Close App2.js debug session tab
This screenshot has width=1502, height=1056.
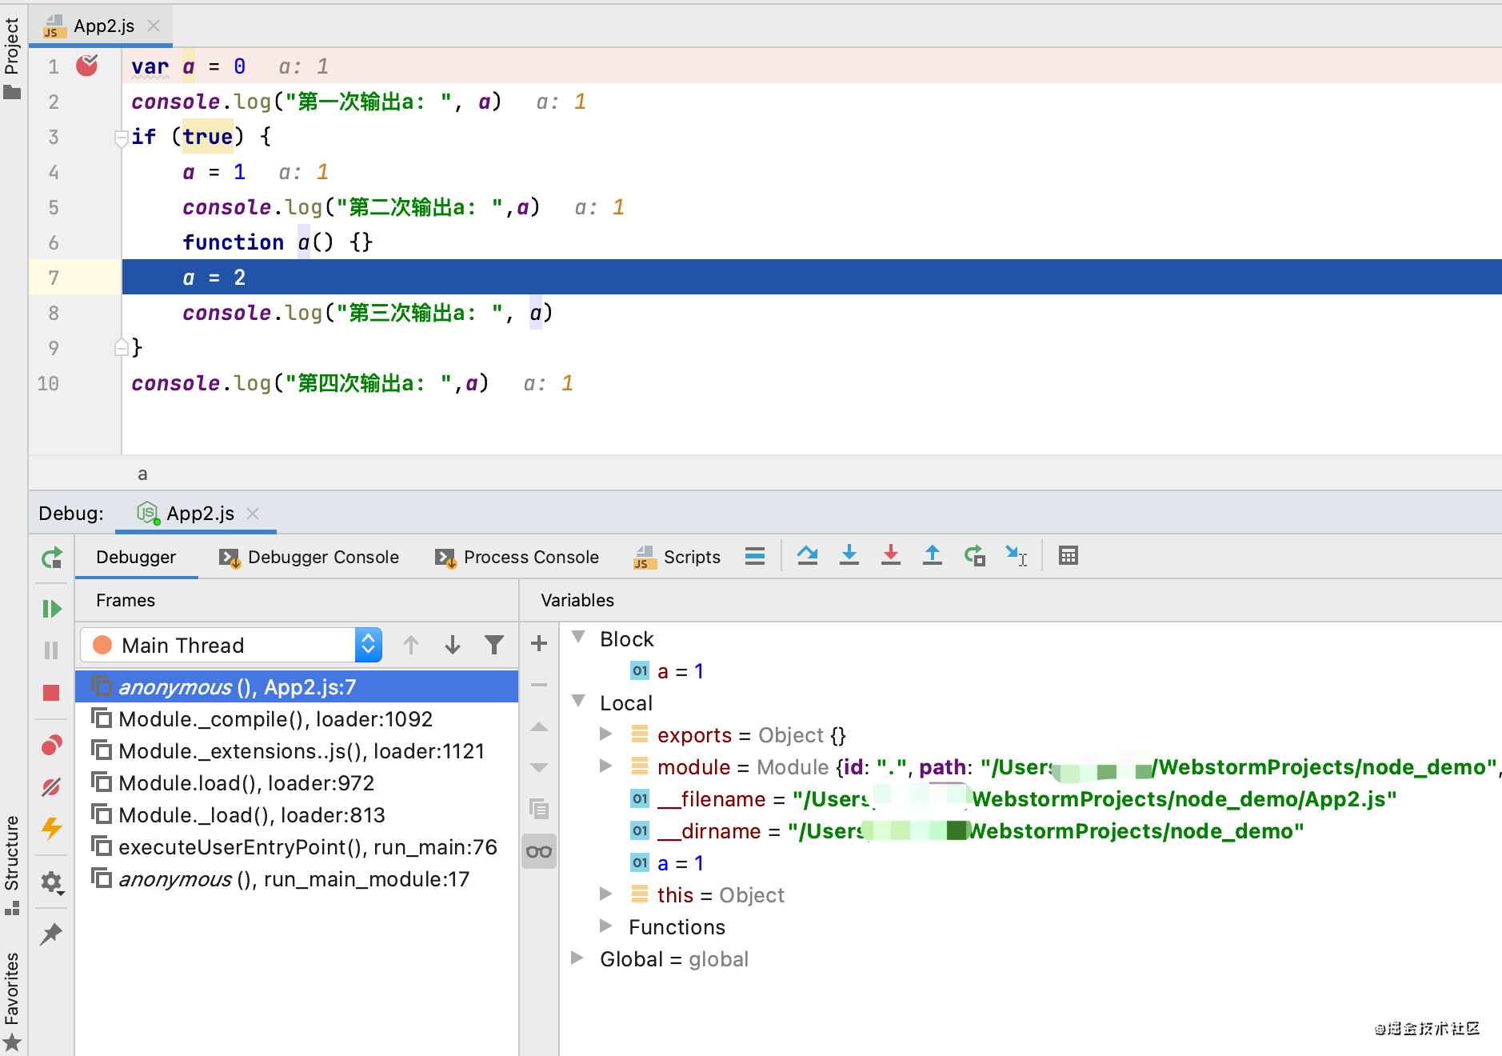coord(253,514)
